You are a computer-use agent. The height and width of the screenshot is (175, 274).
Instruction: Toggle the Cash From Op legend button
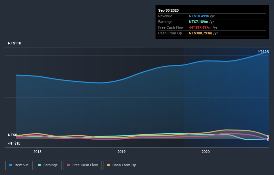(x=121, y=165)
